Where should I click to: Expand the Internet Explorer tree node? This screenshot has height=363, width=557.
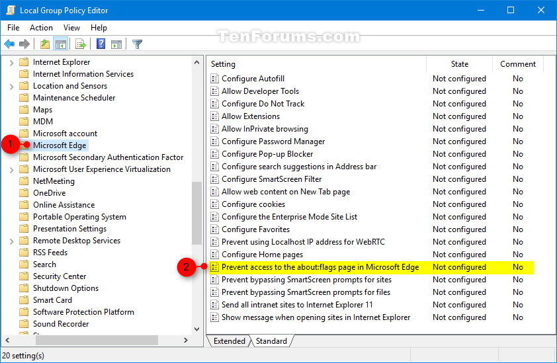[11, 63]
